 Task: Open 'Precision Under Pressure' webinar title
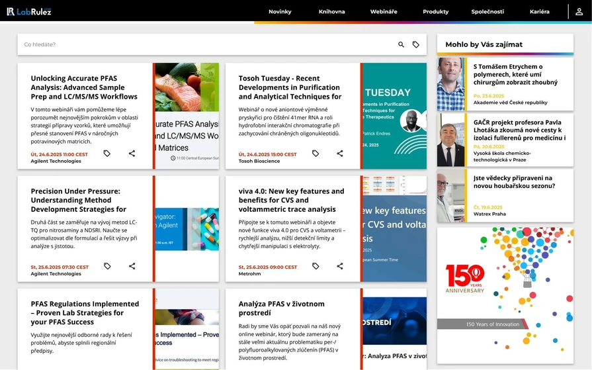tap(79, 200)
